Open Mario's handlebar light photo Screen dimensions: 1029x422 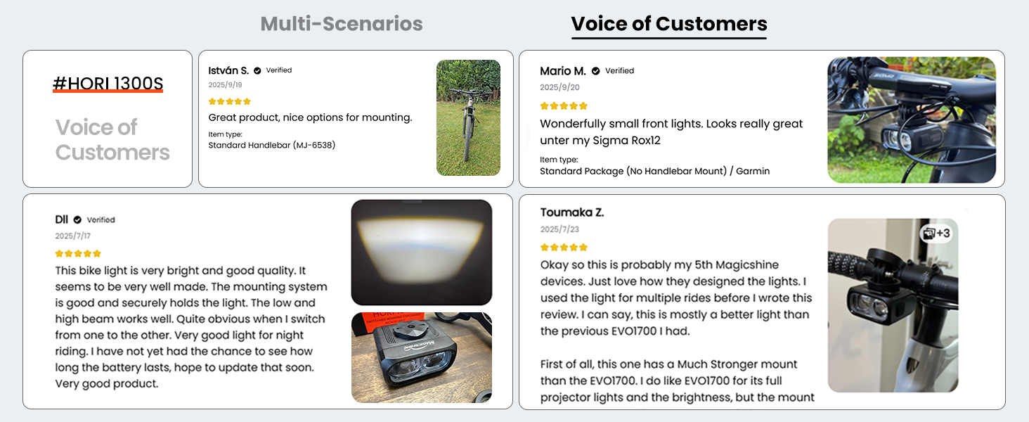click(912, 120)
